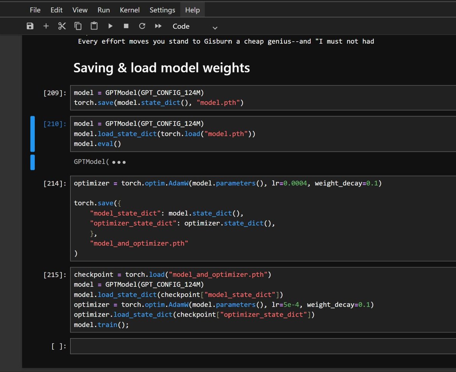Screen dimensions: 456x372
Task: Click the model.load_state_dict line in cell 210
Action: (165, 134)
